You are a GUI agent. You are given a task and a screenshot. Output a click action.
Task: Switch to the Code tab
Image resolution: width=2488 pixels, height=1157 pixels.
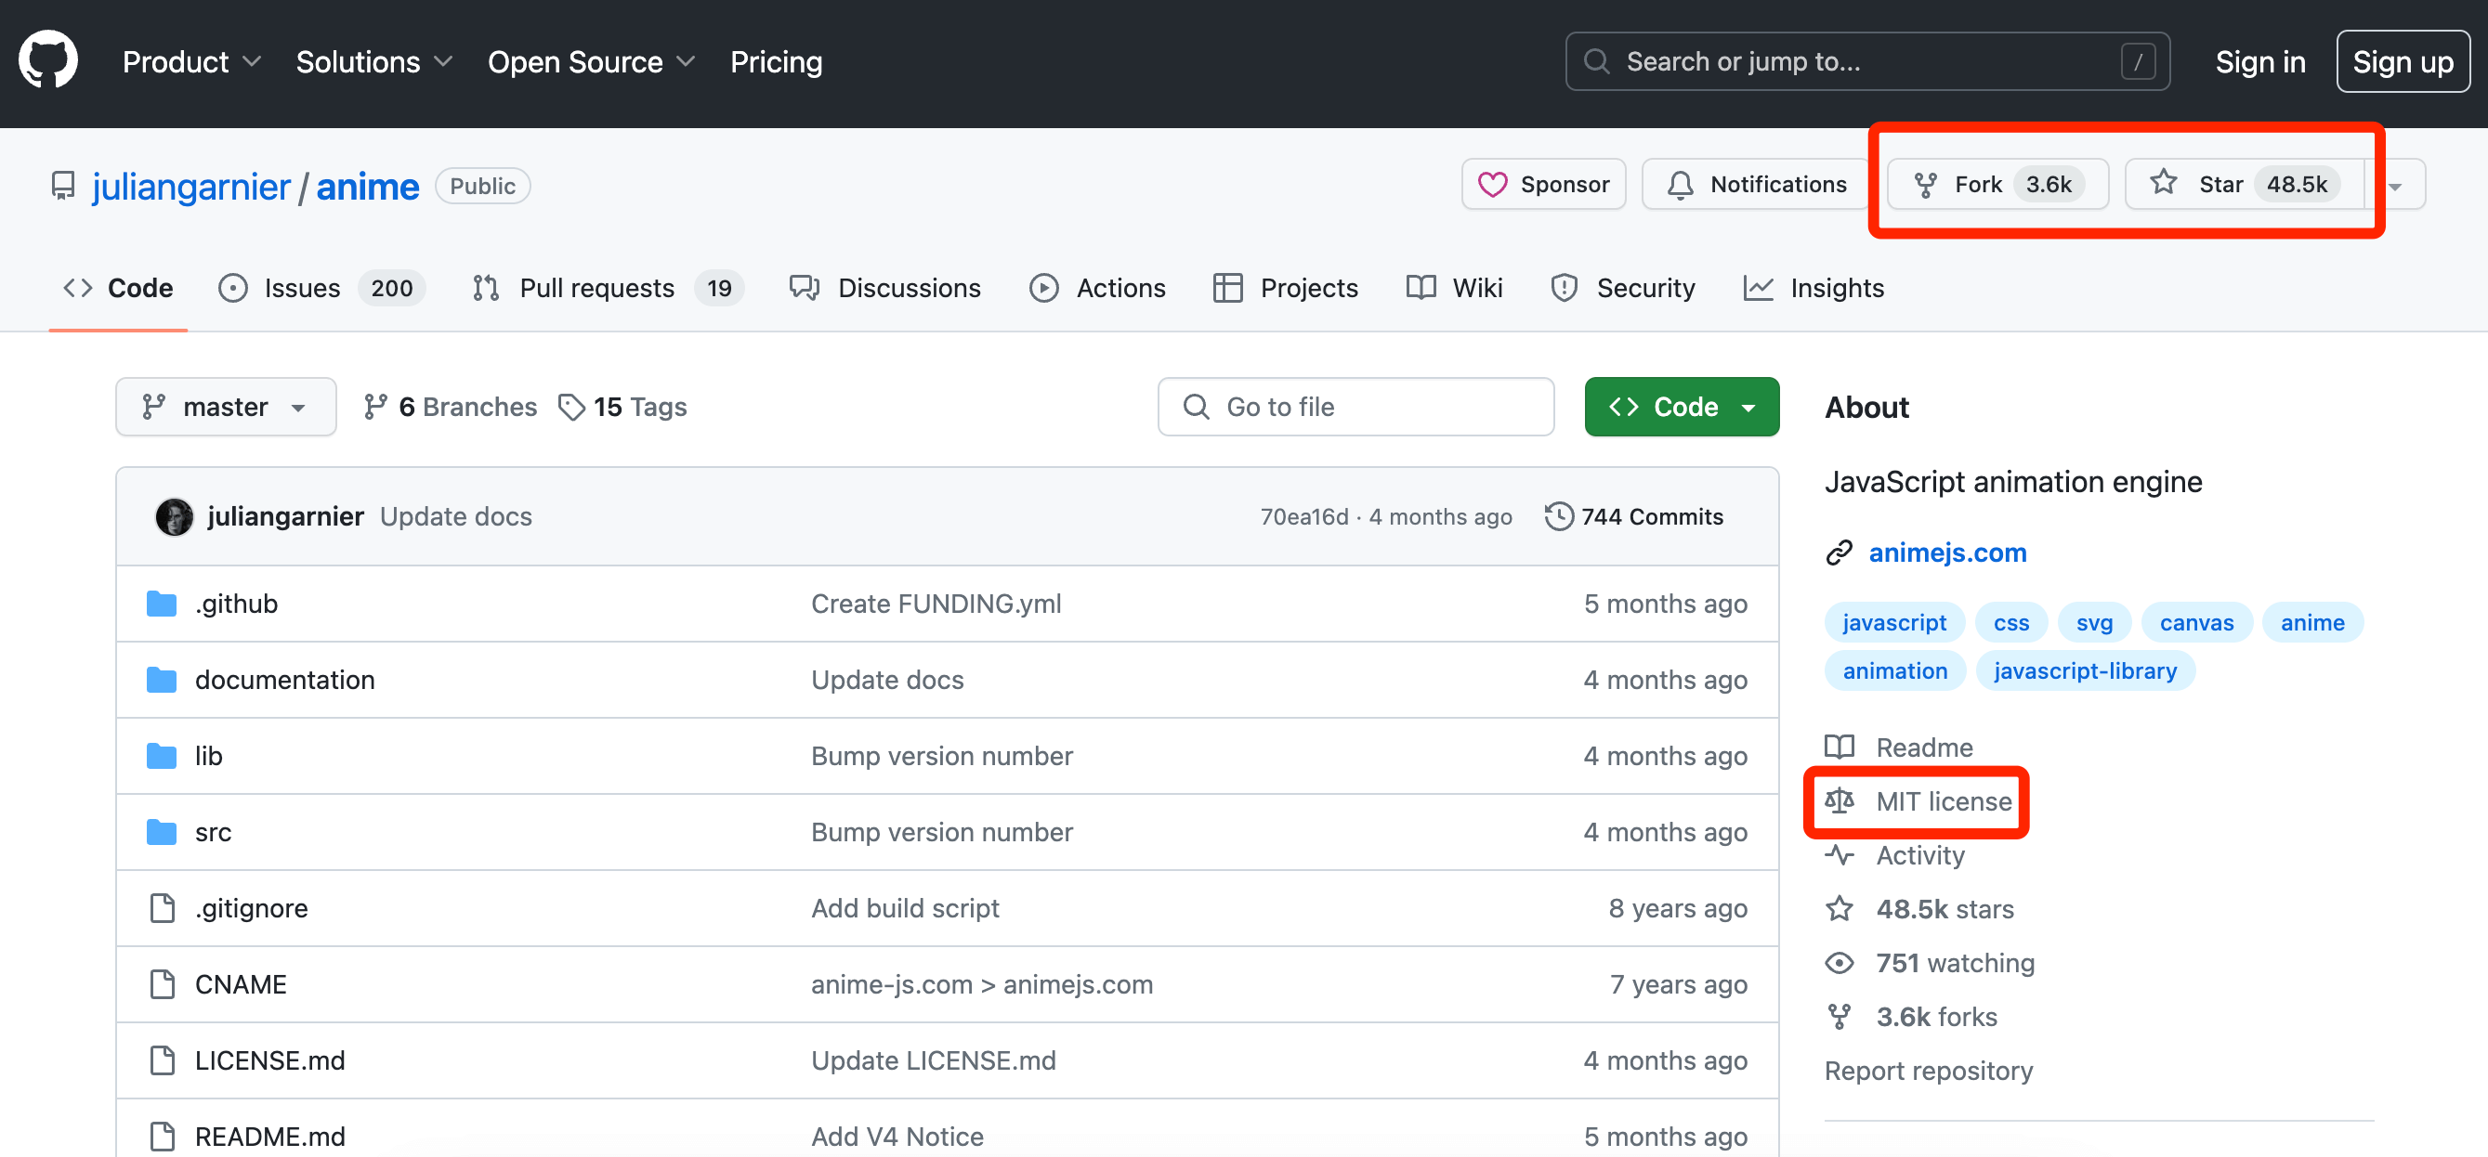[118, 288]
